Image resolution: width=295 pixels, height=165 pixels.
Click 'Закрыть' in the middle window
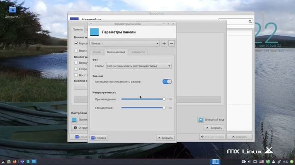pos(213,128)
